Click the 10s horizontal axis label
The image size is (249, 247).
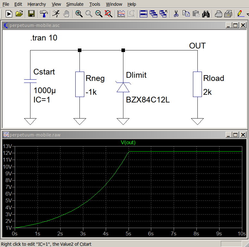242,234
